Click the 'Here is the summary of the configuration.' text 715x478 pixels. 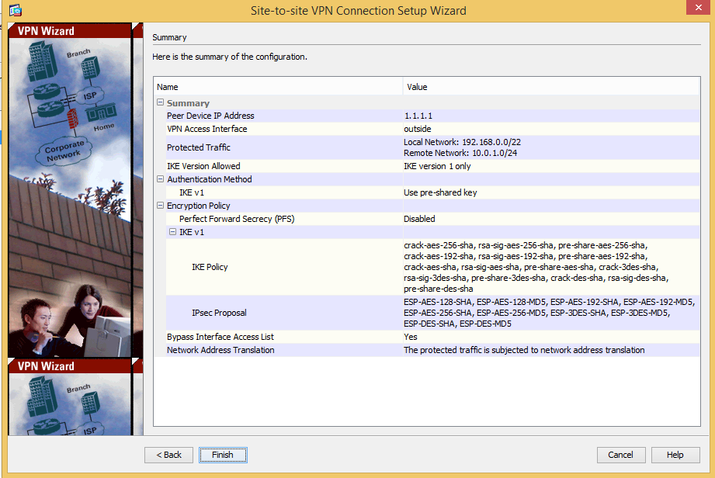(230, 57)
